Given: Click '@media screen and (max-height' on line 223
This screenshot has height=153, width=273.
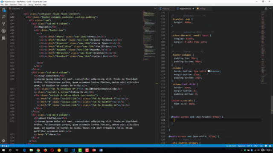Looking at the screenshot, I should 191,117.
